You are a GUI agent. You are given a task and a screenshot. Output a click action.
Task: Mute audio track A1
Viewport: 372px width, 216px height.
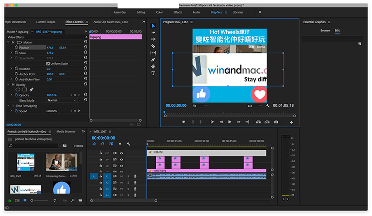pyautogui.click(x=122, y=176)
